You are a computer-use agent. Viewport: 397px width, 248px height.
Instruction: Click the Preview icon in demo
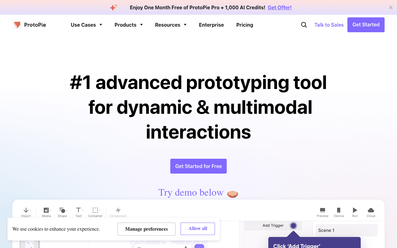point(323,210)
